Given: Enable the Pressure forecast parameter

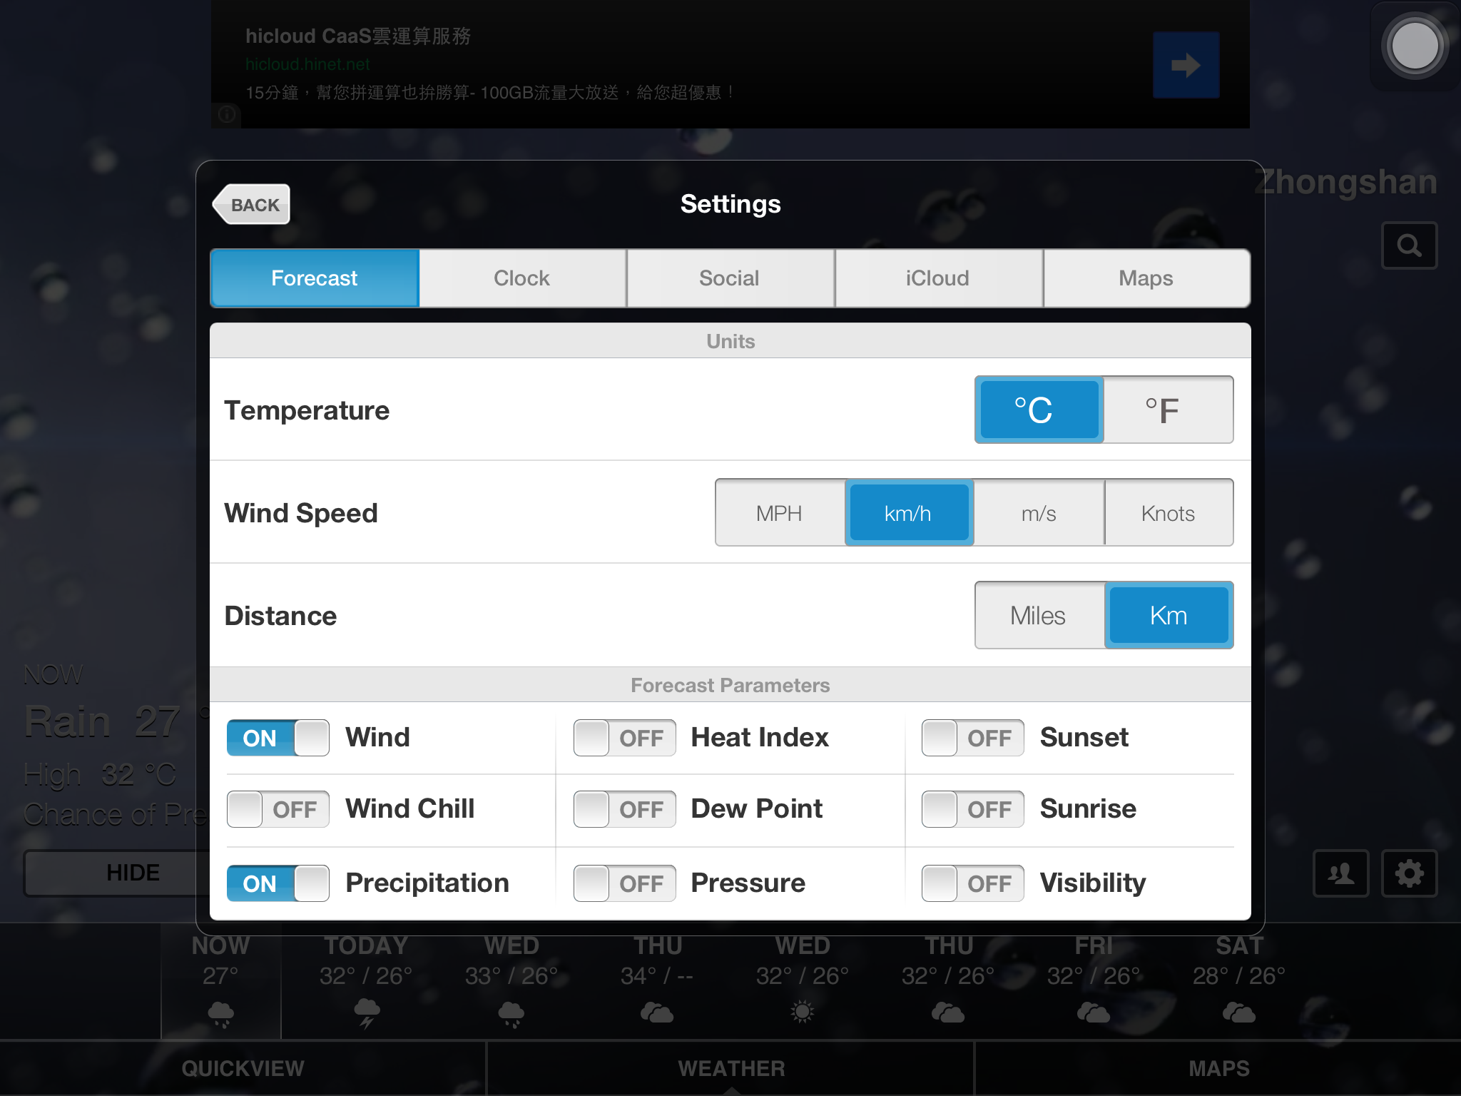Looking at the screenshot, I should coord(623,883).
